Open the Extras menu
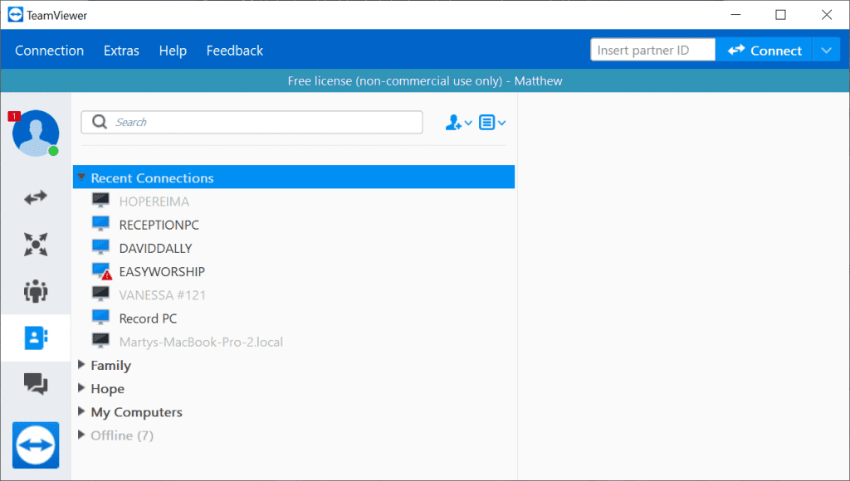850x481 pixels. (x=121, y=51)
